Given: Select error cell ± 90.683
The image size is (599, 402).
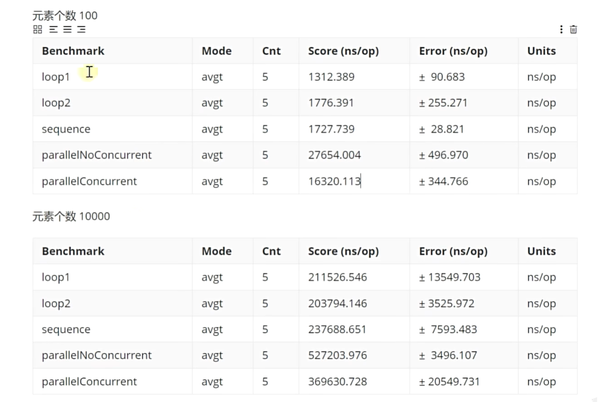Looking at the screenshot, I should coord(442,77).
